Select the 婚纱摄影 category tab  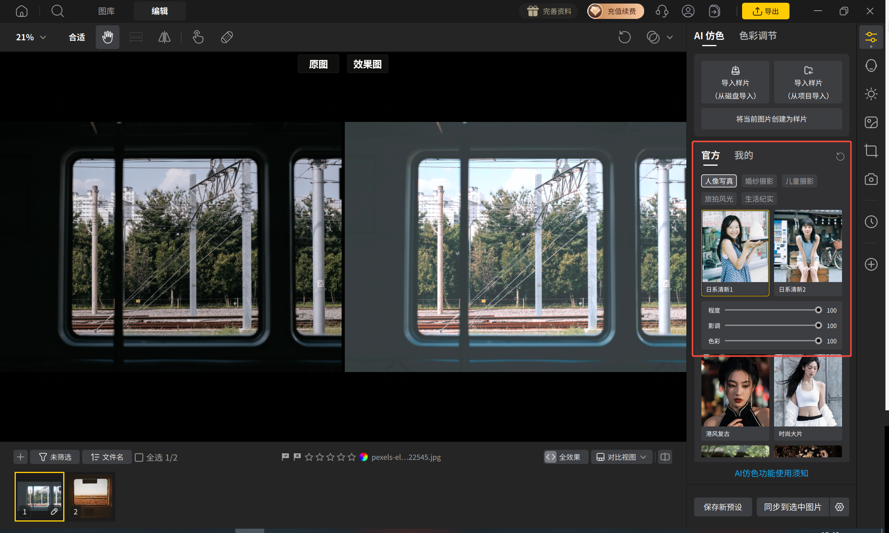(x=759, y=181)
